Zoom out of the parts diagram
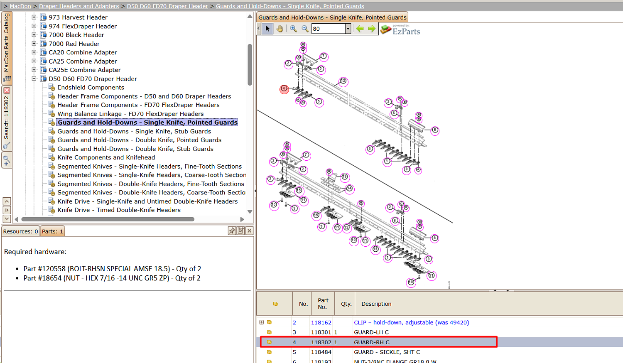Image resolution: width=623 pixels, height=363 pixels. tap(305, 29)
